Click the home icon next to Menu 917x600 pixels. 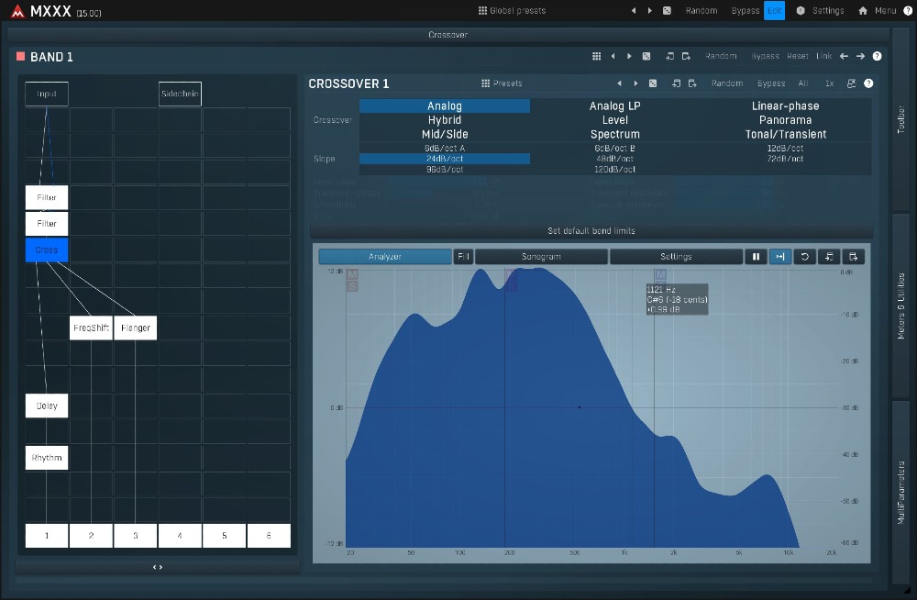click(x=863, y=11)
